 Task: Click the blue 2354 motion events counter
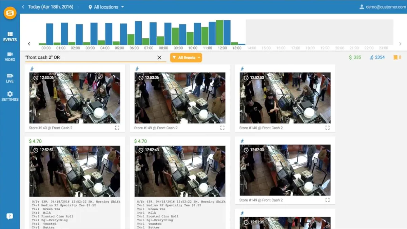[377, 57]
